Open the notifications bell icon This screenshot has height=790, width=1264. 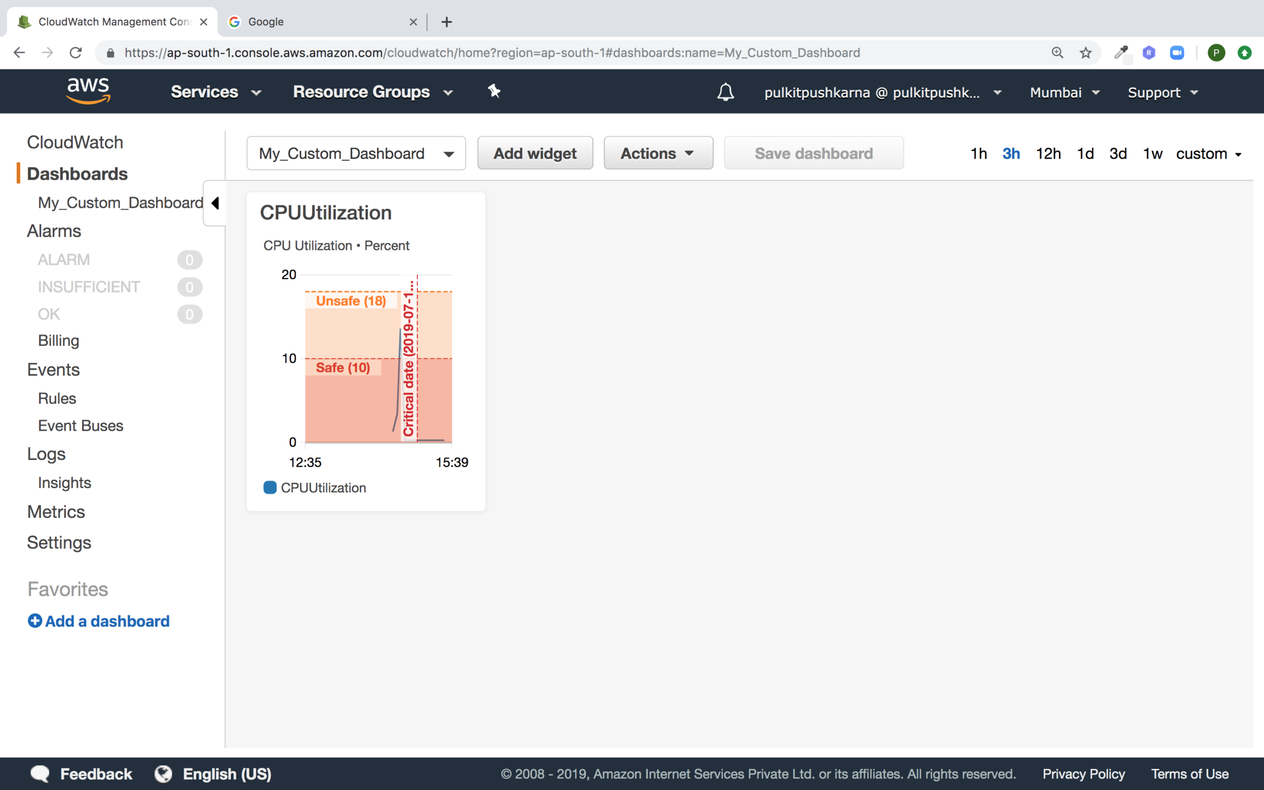tap(725, 92)
